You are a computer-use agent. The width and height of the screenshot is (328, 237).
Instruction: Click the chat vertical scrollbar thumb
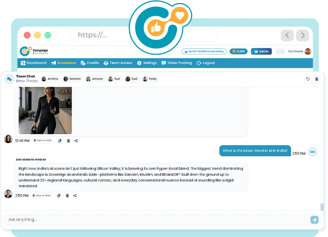click(322, 207)
